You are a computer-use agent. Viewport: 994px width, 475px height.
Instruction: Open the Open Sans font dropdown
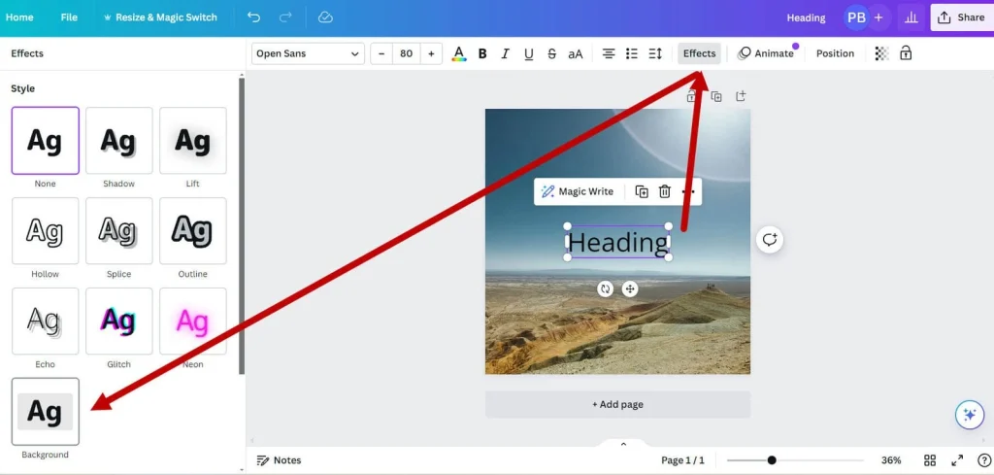click(x=308, y=53)
